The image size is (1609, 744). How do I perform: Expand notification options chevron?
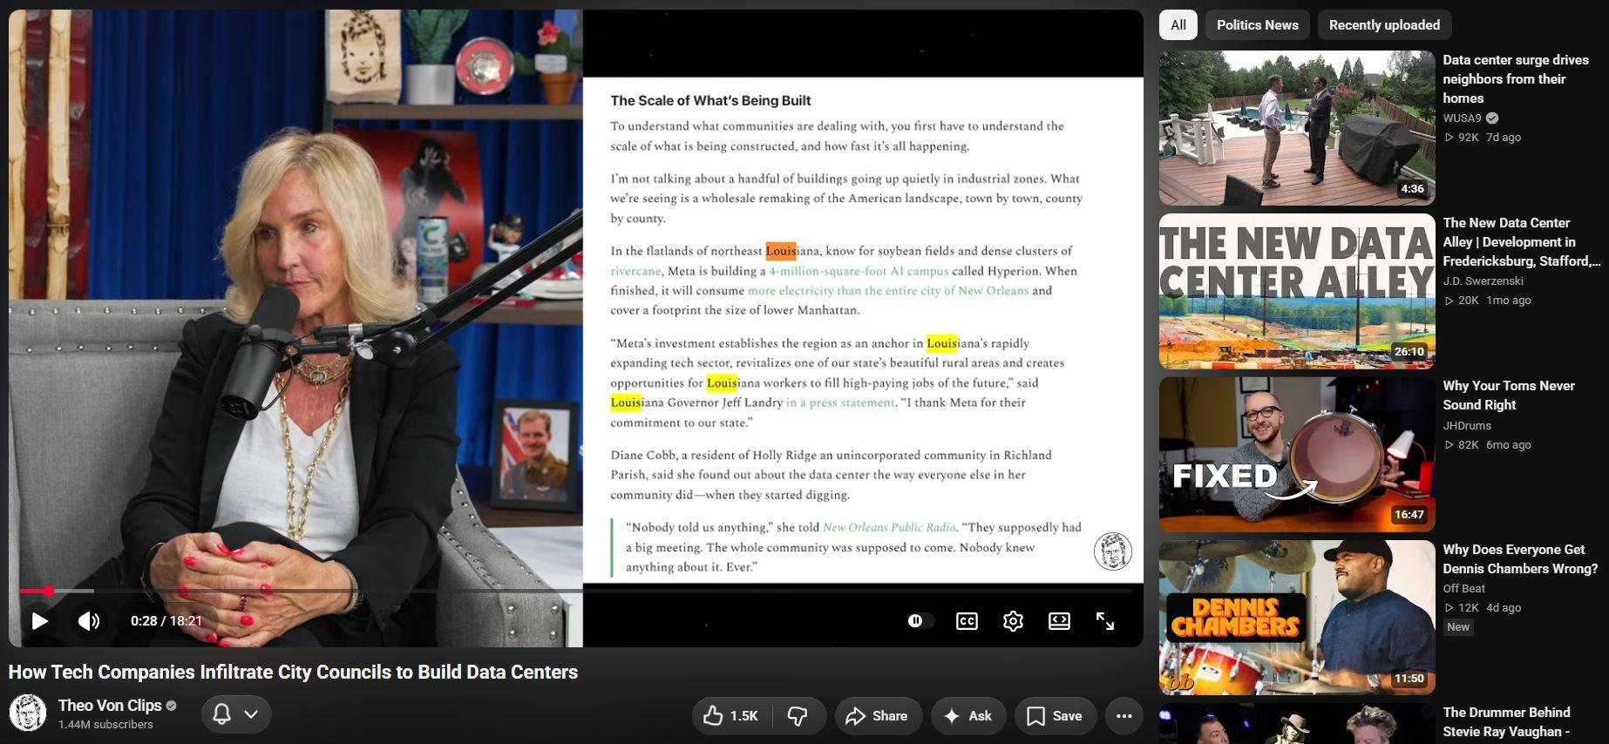pos(251,714)
